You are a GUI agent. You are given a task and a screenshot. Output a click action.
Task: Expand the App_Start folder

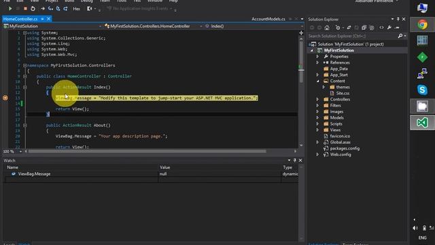(x=317, y=75)
